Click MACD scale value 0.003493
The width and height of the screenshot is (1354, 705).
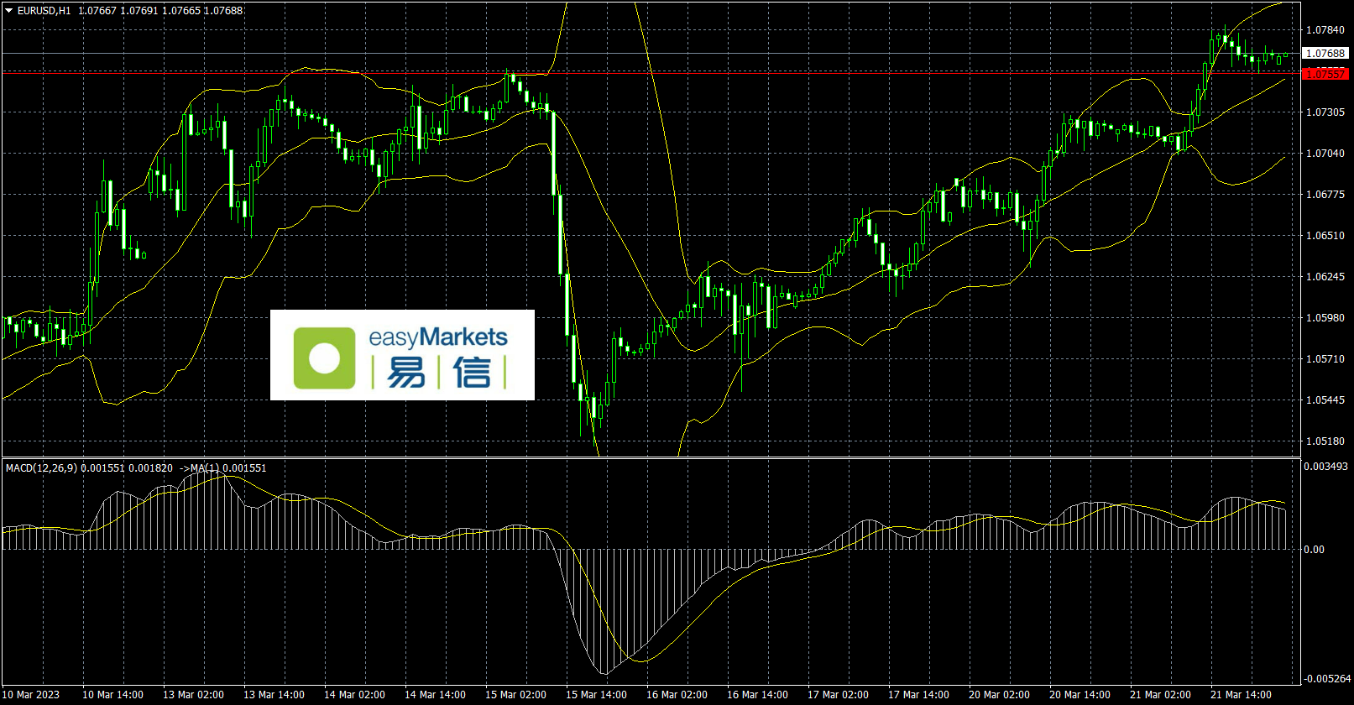pos(1327,467)
